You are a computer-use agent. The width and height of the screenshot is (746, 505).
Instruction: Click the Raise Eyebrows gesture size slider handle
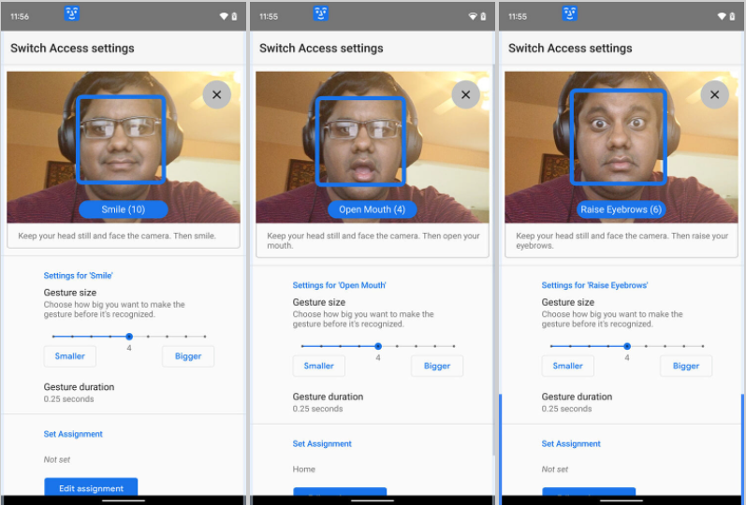pos(627,346)
